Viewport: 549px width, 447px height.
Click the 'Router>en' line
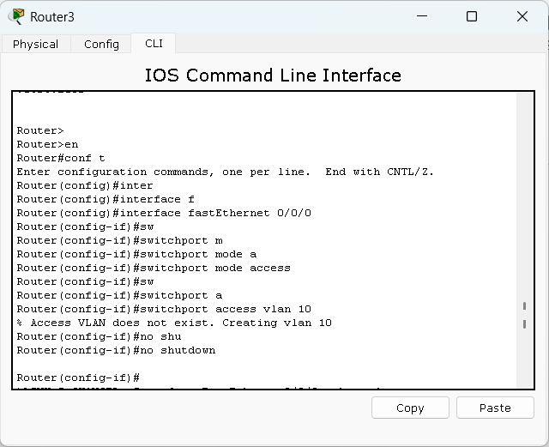47,144
